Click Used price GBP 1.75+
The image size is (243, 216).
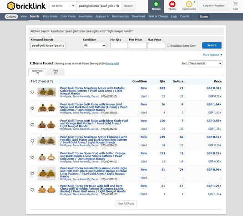[215, 129]
